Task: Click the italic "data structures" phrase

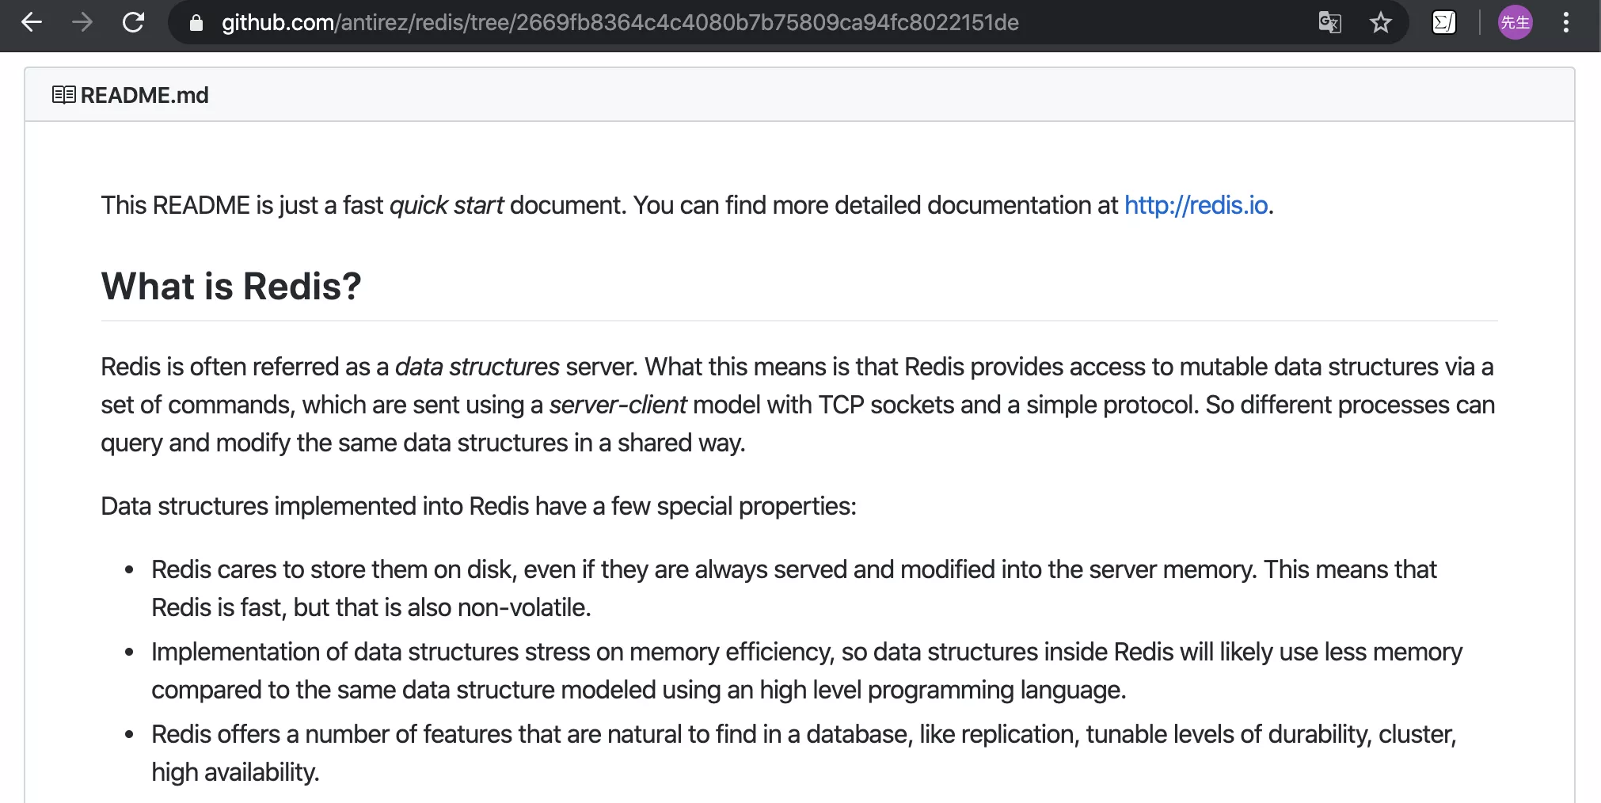Action: coord(477,367)
